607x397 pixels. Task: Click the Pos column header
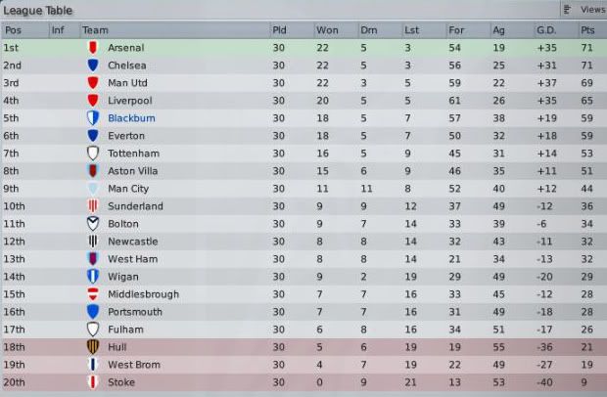[x=13, y=30]
